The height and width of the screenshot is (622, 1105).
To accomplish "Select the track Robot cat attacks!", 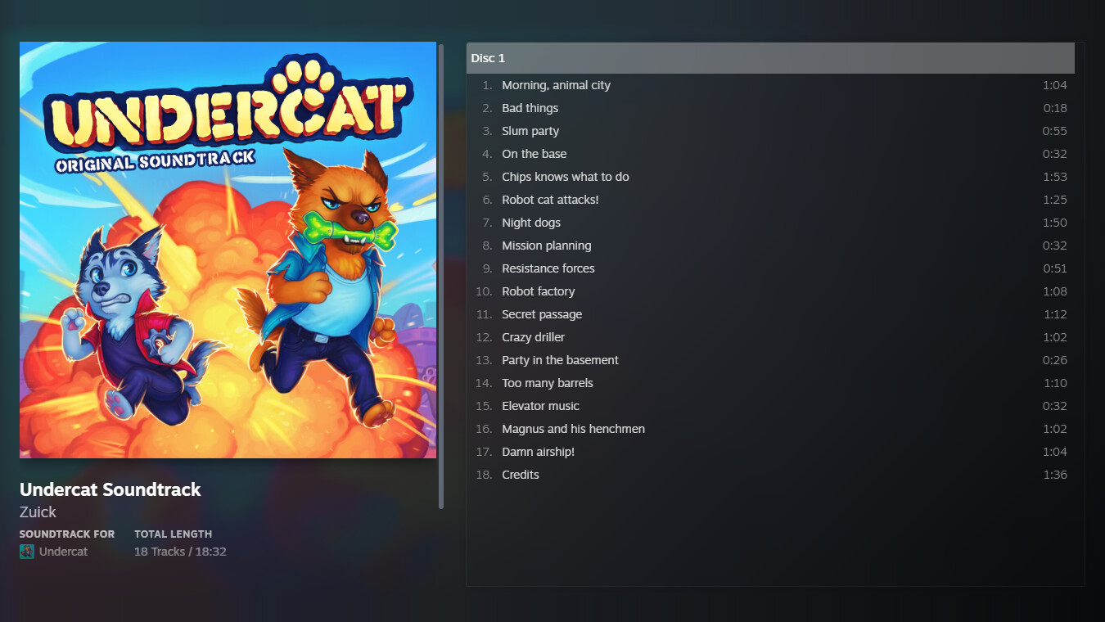I will pyautogui.click(x=549, y=199).
